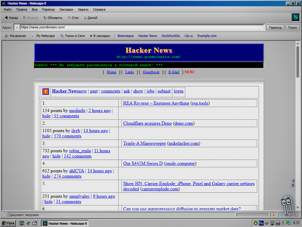
Task: Open the comments link in HN header
Action: (111, 91)
